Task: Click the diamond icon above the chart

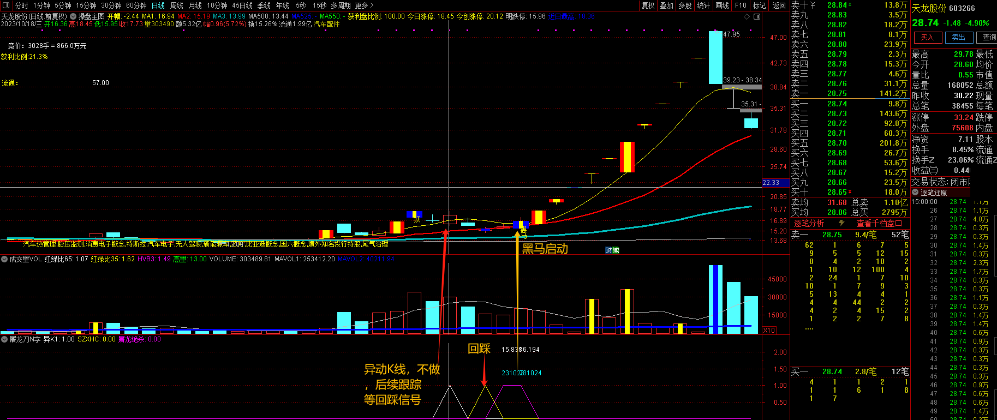Action: 747,16
